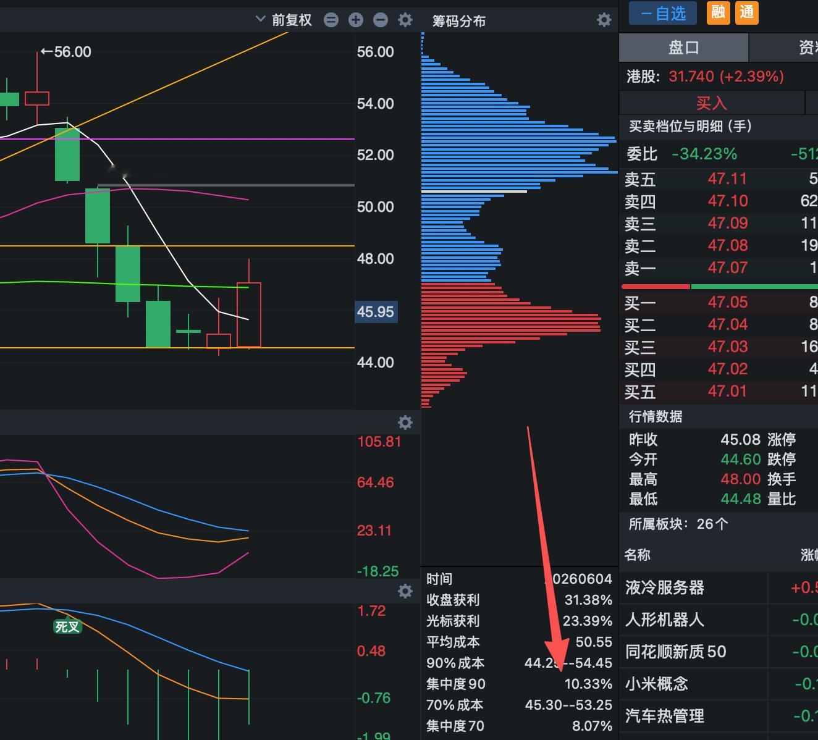818x740 pixels.
Task: Open settings gear of the middle indicator panel
Action: [405, 422]
